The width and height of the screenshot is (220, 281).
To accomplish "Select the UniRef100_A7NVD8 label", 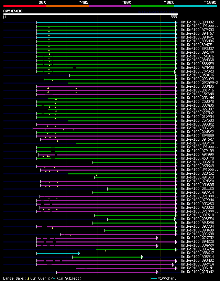I will [197, 67].
